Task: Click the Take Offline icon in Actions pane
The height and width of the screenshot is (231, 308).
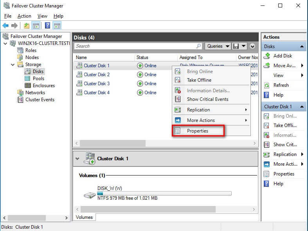Action: click(267, 125)
